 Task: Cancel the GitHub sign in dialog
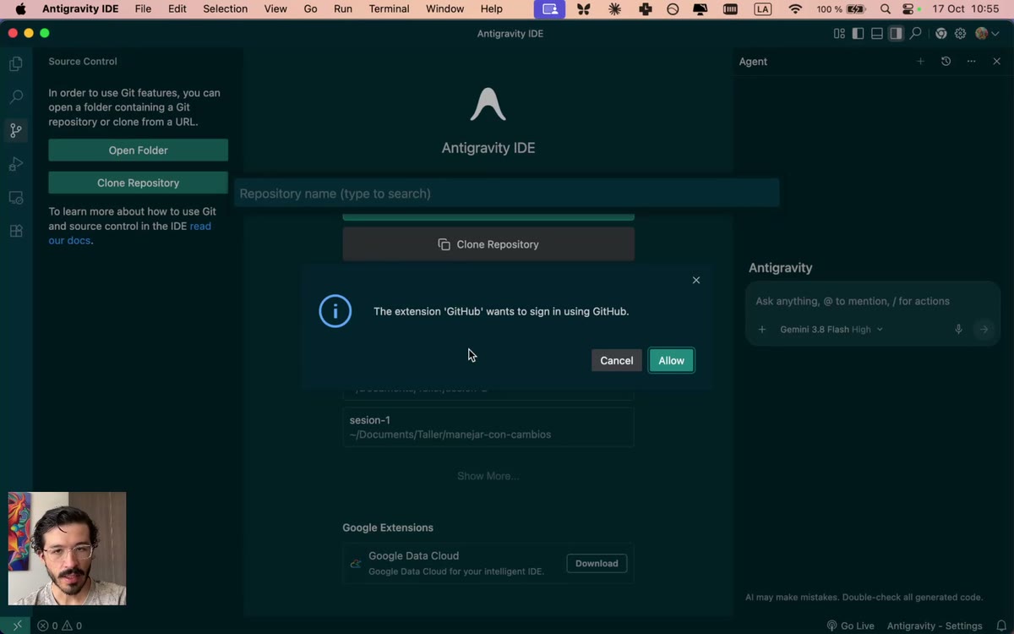[x=616, y=361]
